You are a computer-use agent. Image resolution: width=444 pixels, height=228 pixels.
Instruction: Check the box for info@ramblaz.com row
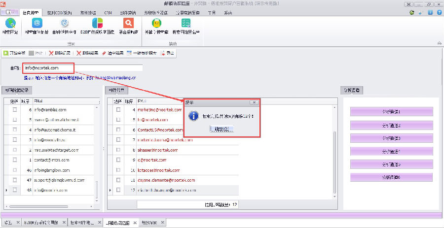pos(15,110)
